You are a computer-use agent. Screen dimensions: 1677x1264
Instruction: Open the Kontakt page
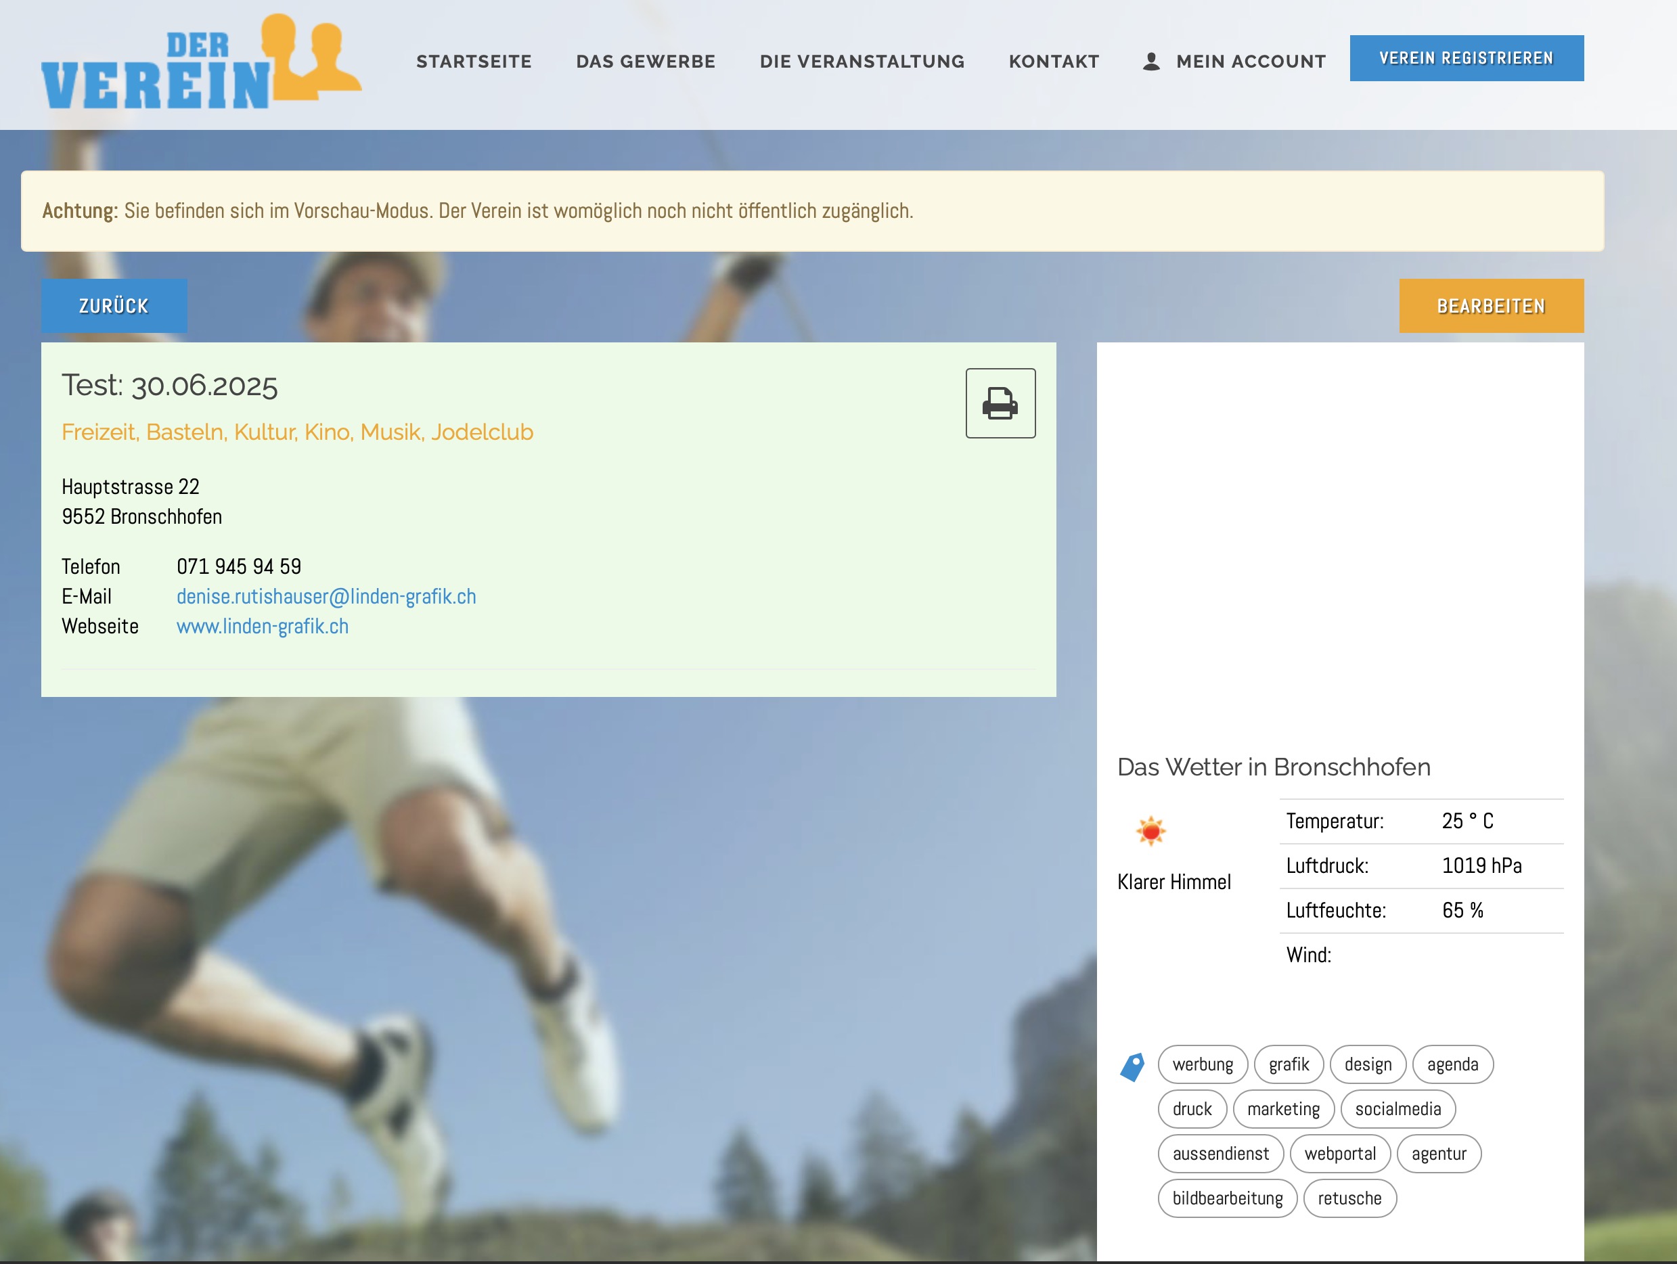(x=1054, y=62)
